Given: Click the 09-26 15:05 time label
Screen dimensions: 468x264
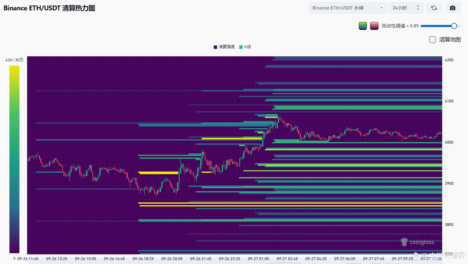Looking at the screenshot, I should pyautogui.click(x=86, y=259).
